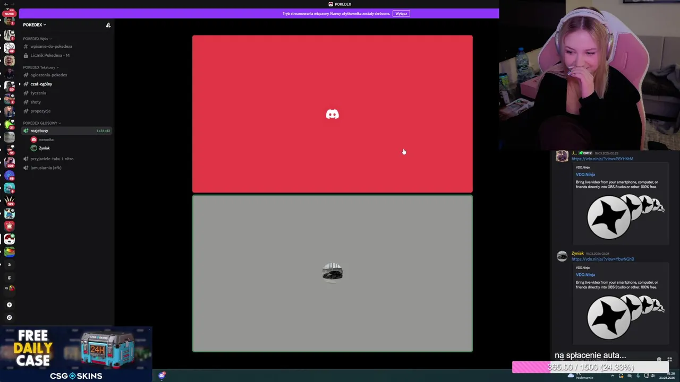The height and width of the screenshot is (382, 680).
Task: Open the green server icon with 21 badge
Action: pyautogui.click(x=9, y=125)
